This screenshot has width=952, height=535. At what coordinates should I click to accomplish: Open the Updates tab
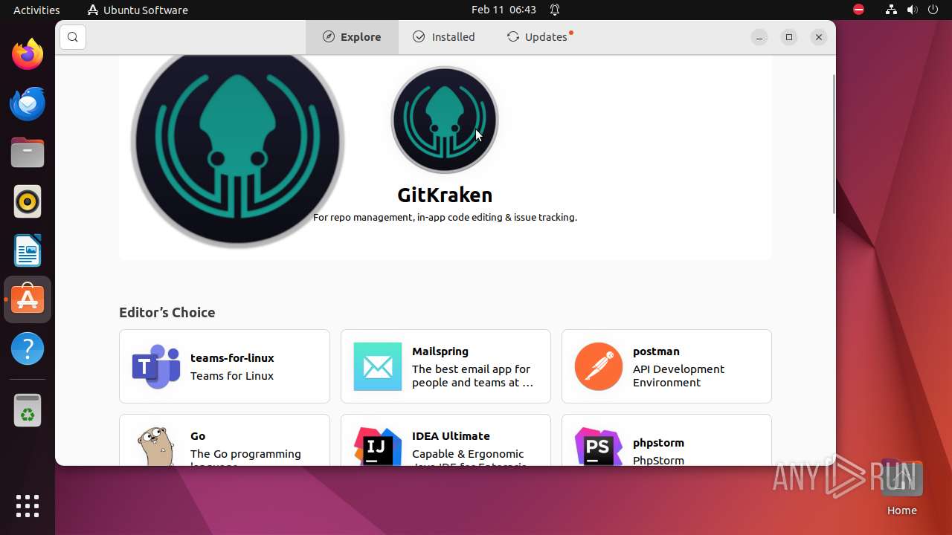(539, 37)
